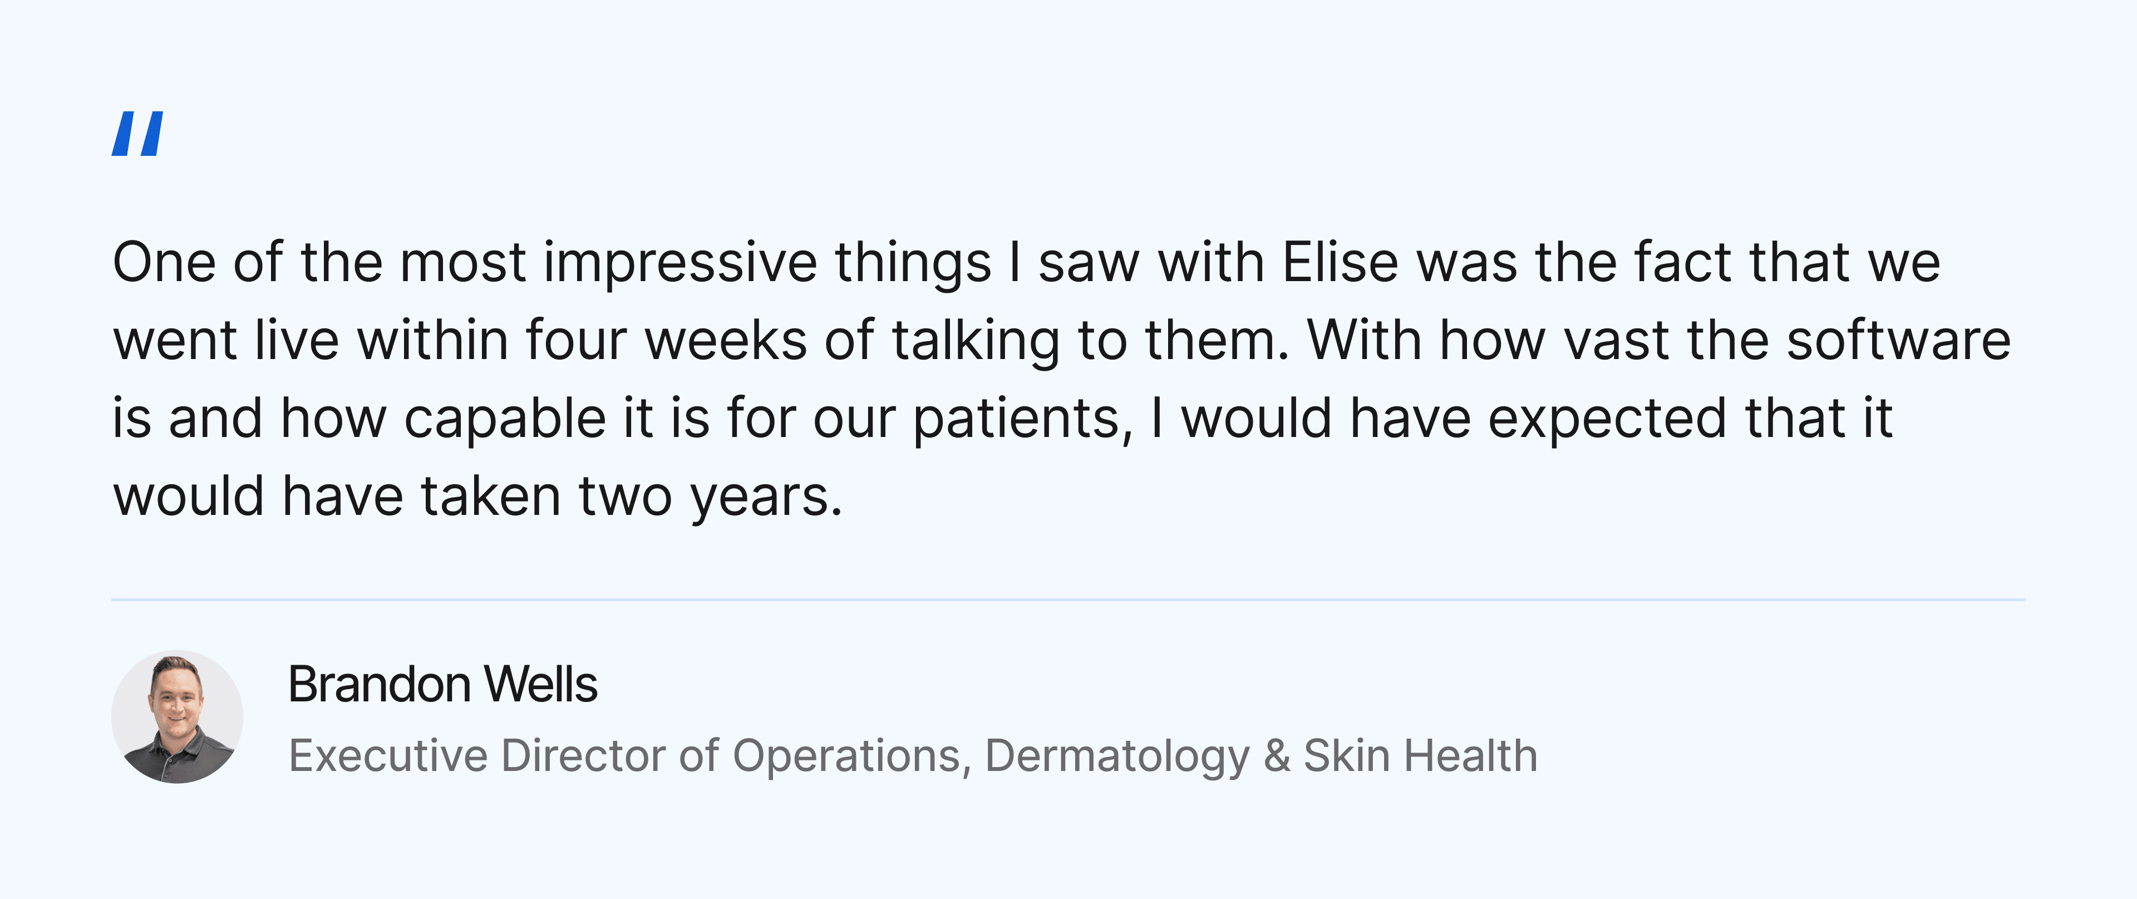Click the word talking in the second line
The image size is (2137, 899).
[x=976, y=340]
